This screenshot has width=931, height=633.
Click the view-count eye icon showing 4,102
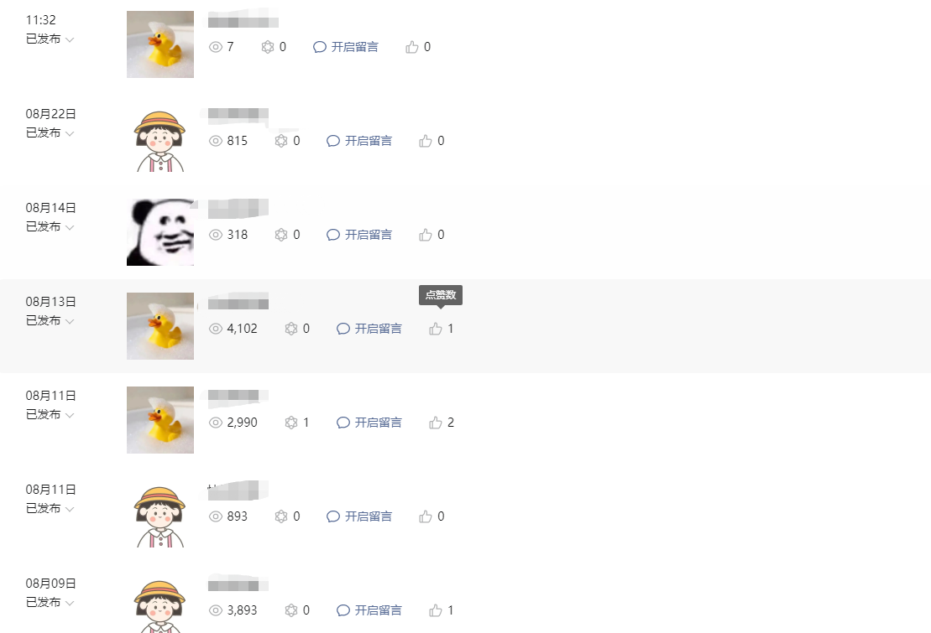click(216, 329)
